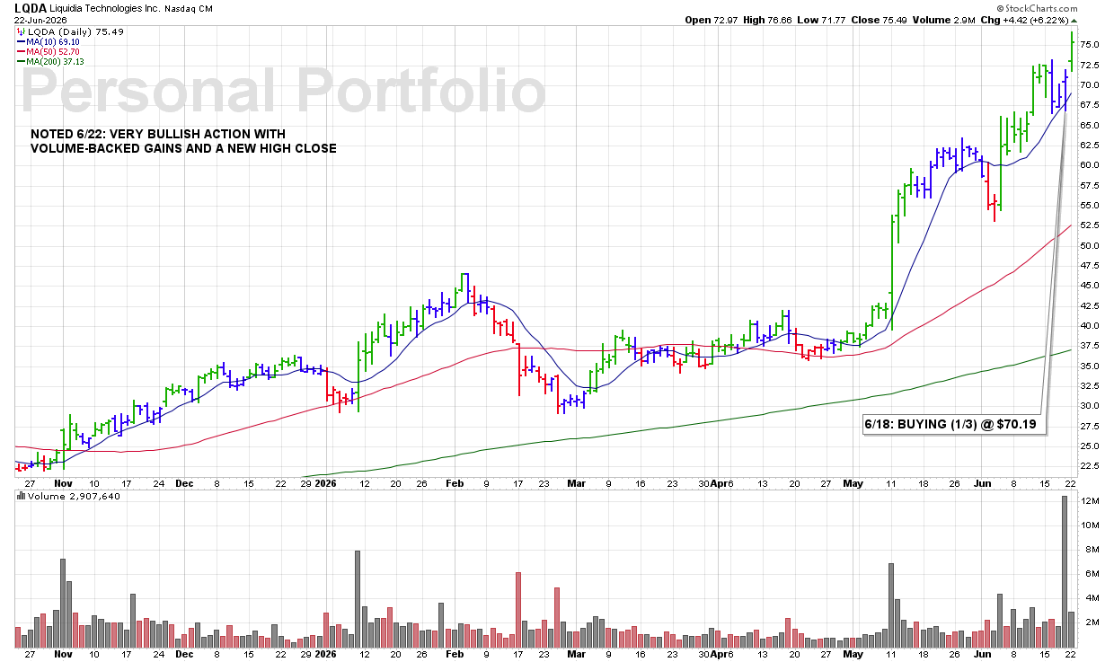Click the Volume panel bar icon
1114x662 pixels.
20,495
